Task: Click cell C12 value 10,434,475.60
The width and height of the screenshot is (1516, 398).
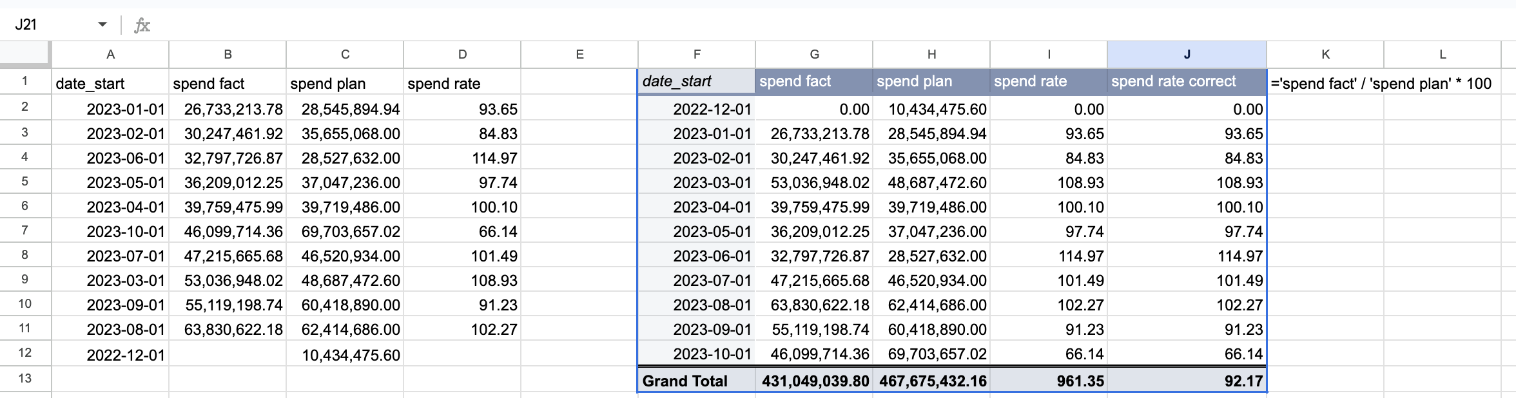Action: tap(345, 354)
